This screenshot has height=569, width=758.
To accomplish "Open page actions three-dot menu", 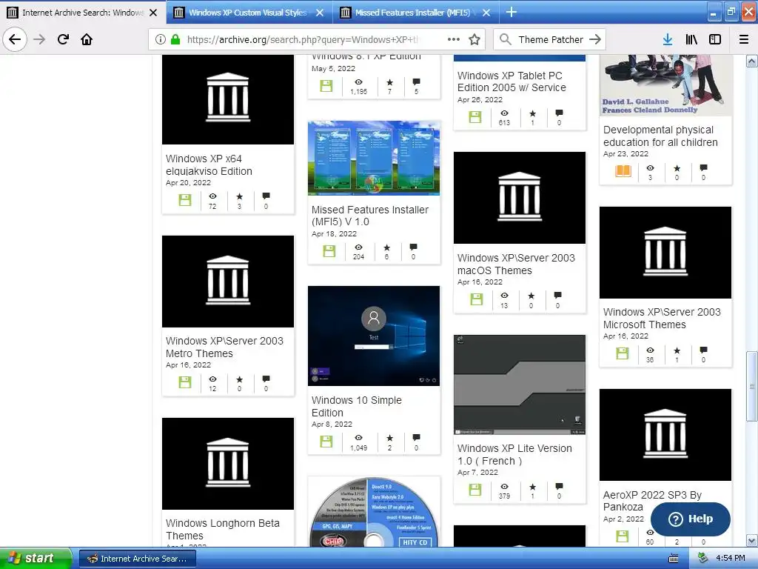I will 454,39.
